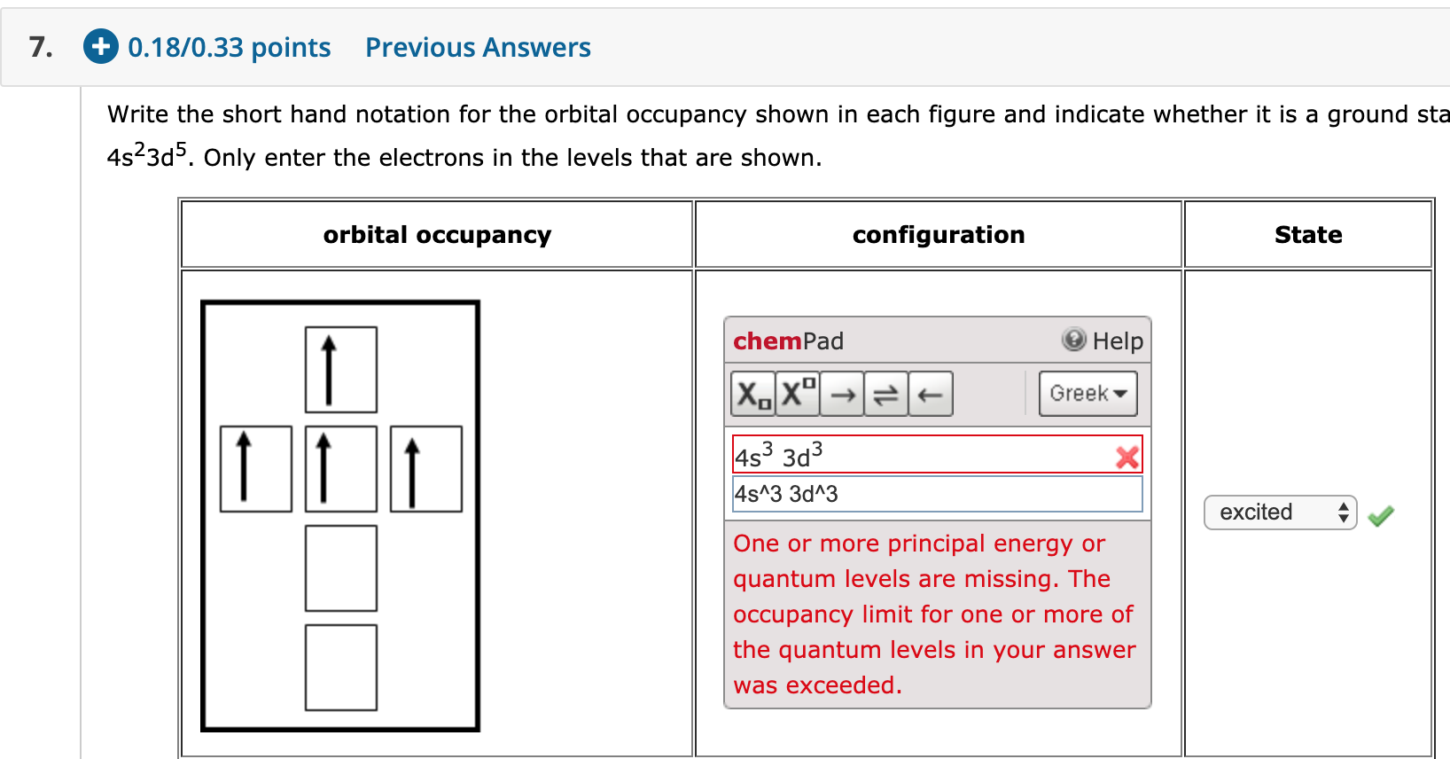Insert the equilibrium arrows symbol

pyautogui.click(x=885, y=394)
